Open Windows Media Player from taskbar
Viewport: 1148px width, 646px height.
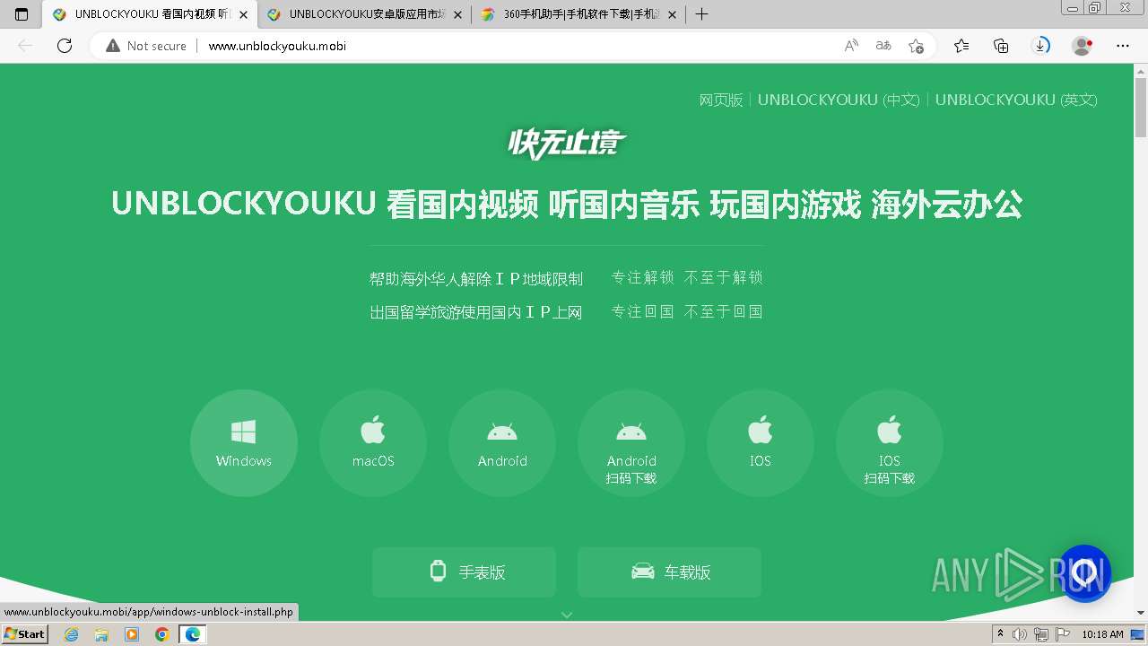[132, 634]
